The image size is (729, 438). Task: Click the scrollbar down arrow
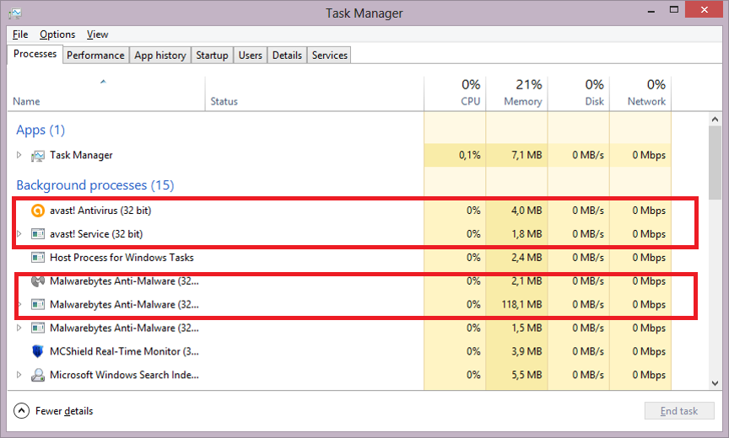pos(715,383)
